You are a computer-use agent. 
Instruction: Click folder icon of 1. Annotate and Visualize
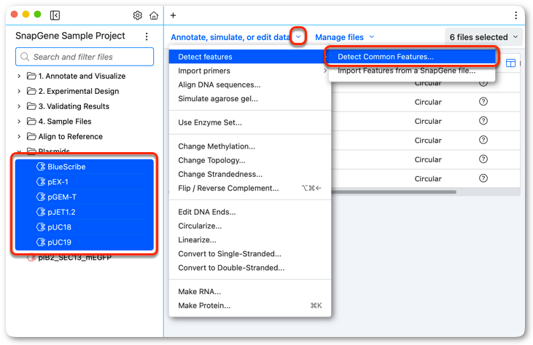pyautogui.click(x=31, y=76)
